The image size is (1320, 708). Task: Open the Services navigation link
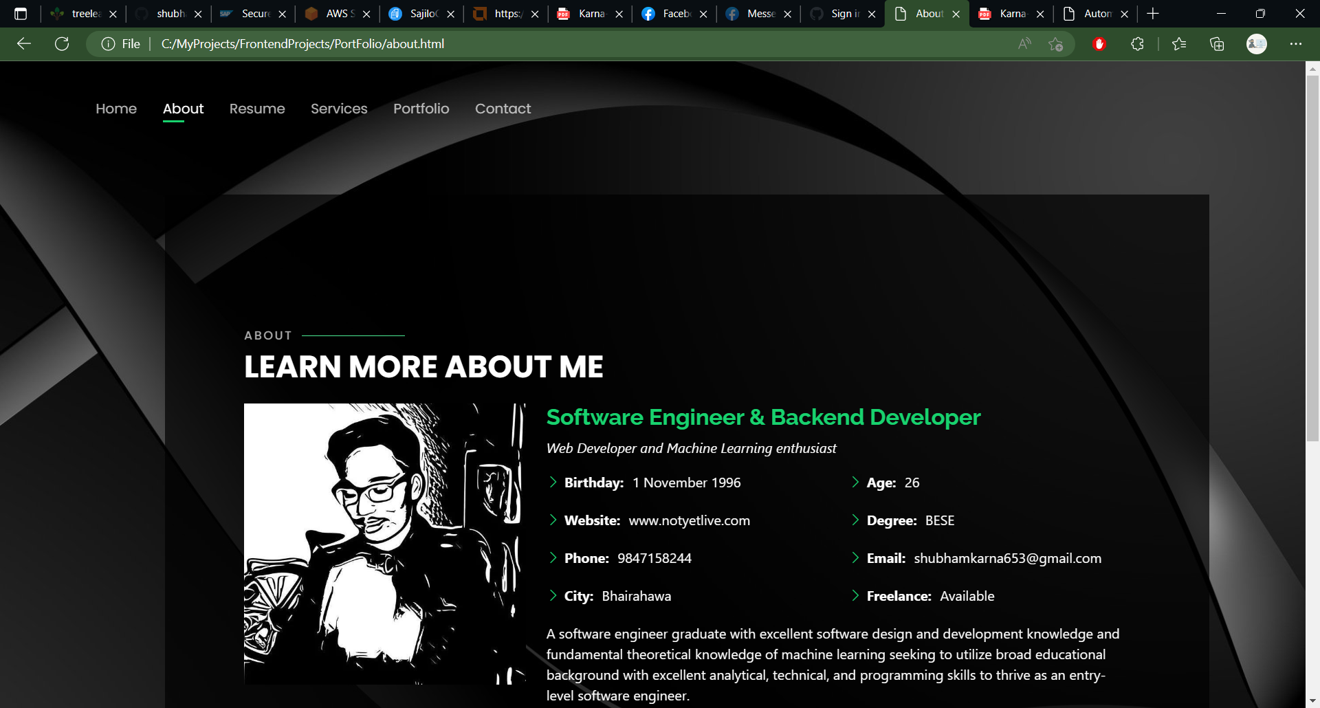pyautogui.click(x=339, y=109)
